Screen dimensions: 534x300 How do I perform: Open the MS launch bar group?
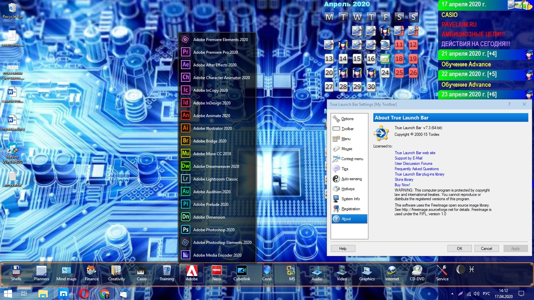coord(292,273)
